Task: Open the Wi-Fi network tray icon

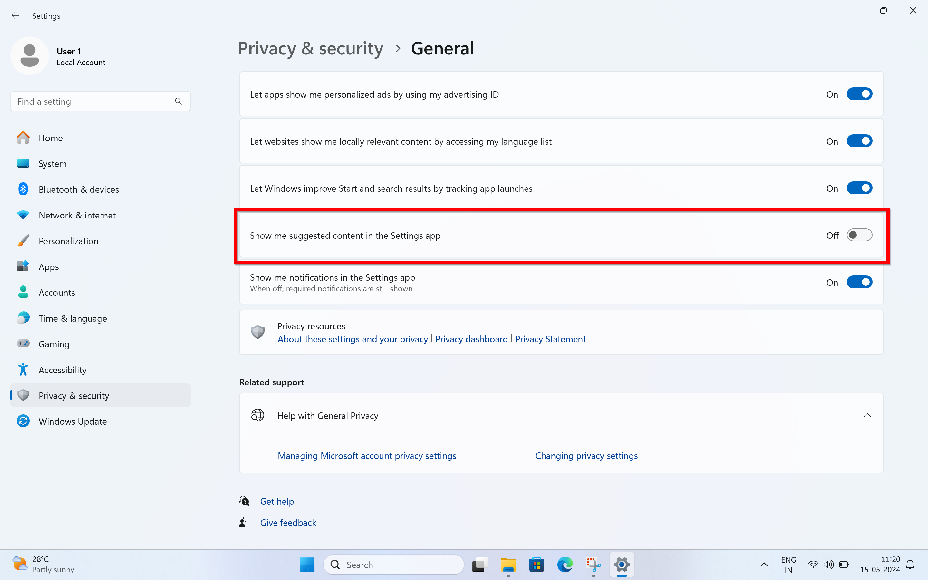Action: (813, 565)
